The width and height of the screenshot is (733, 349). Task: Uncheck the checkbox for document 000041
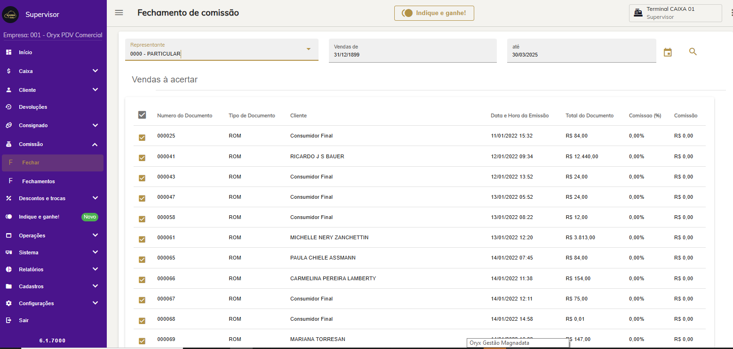(x=142, y=158)
